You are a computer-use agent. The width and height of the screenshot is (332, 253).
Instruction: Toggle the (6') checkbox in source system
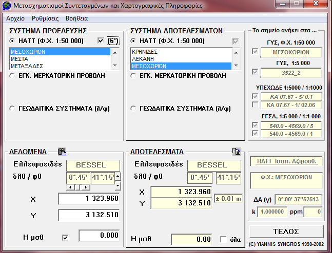(101, 41)
